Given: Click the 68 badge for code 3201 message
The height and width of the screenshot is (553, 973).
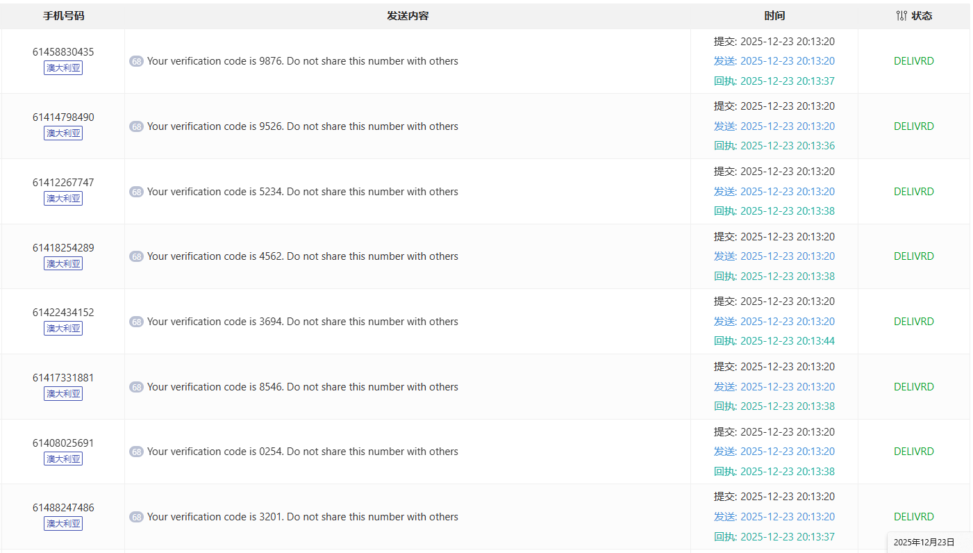Looking at the screenshot, I should (x=136, y=517).
